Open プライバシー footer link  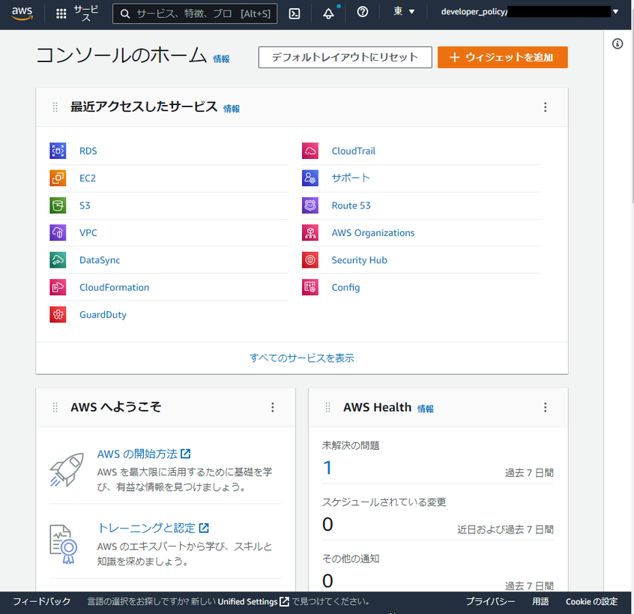(x=490, y=601)
